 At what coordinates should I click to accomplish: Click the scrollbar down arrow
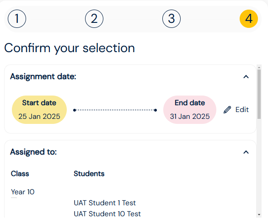[x=259, y=214]
